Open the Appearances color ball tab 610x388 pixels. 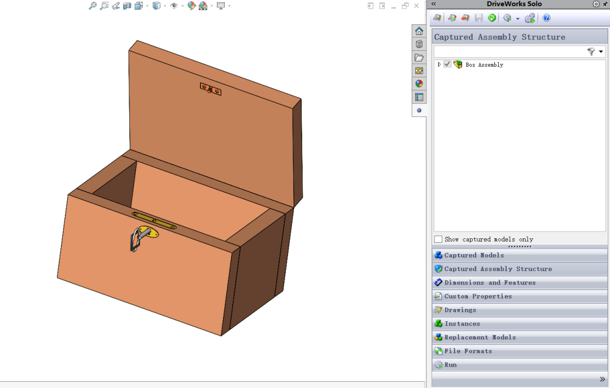[x=419, y=84]
